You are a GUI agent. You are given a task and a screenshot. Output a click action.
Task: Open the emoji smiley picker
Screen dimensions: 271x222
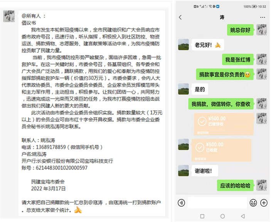click(x=253, y=203)
